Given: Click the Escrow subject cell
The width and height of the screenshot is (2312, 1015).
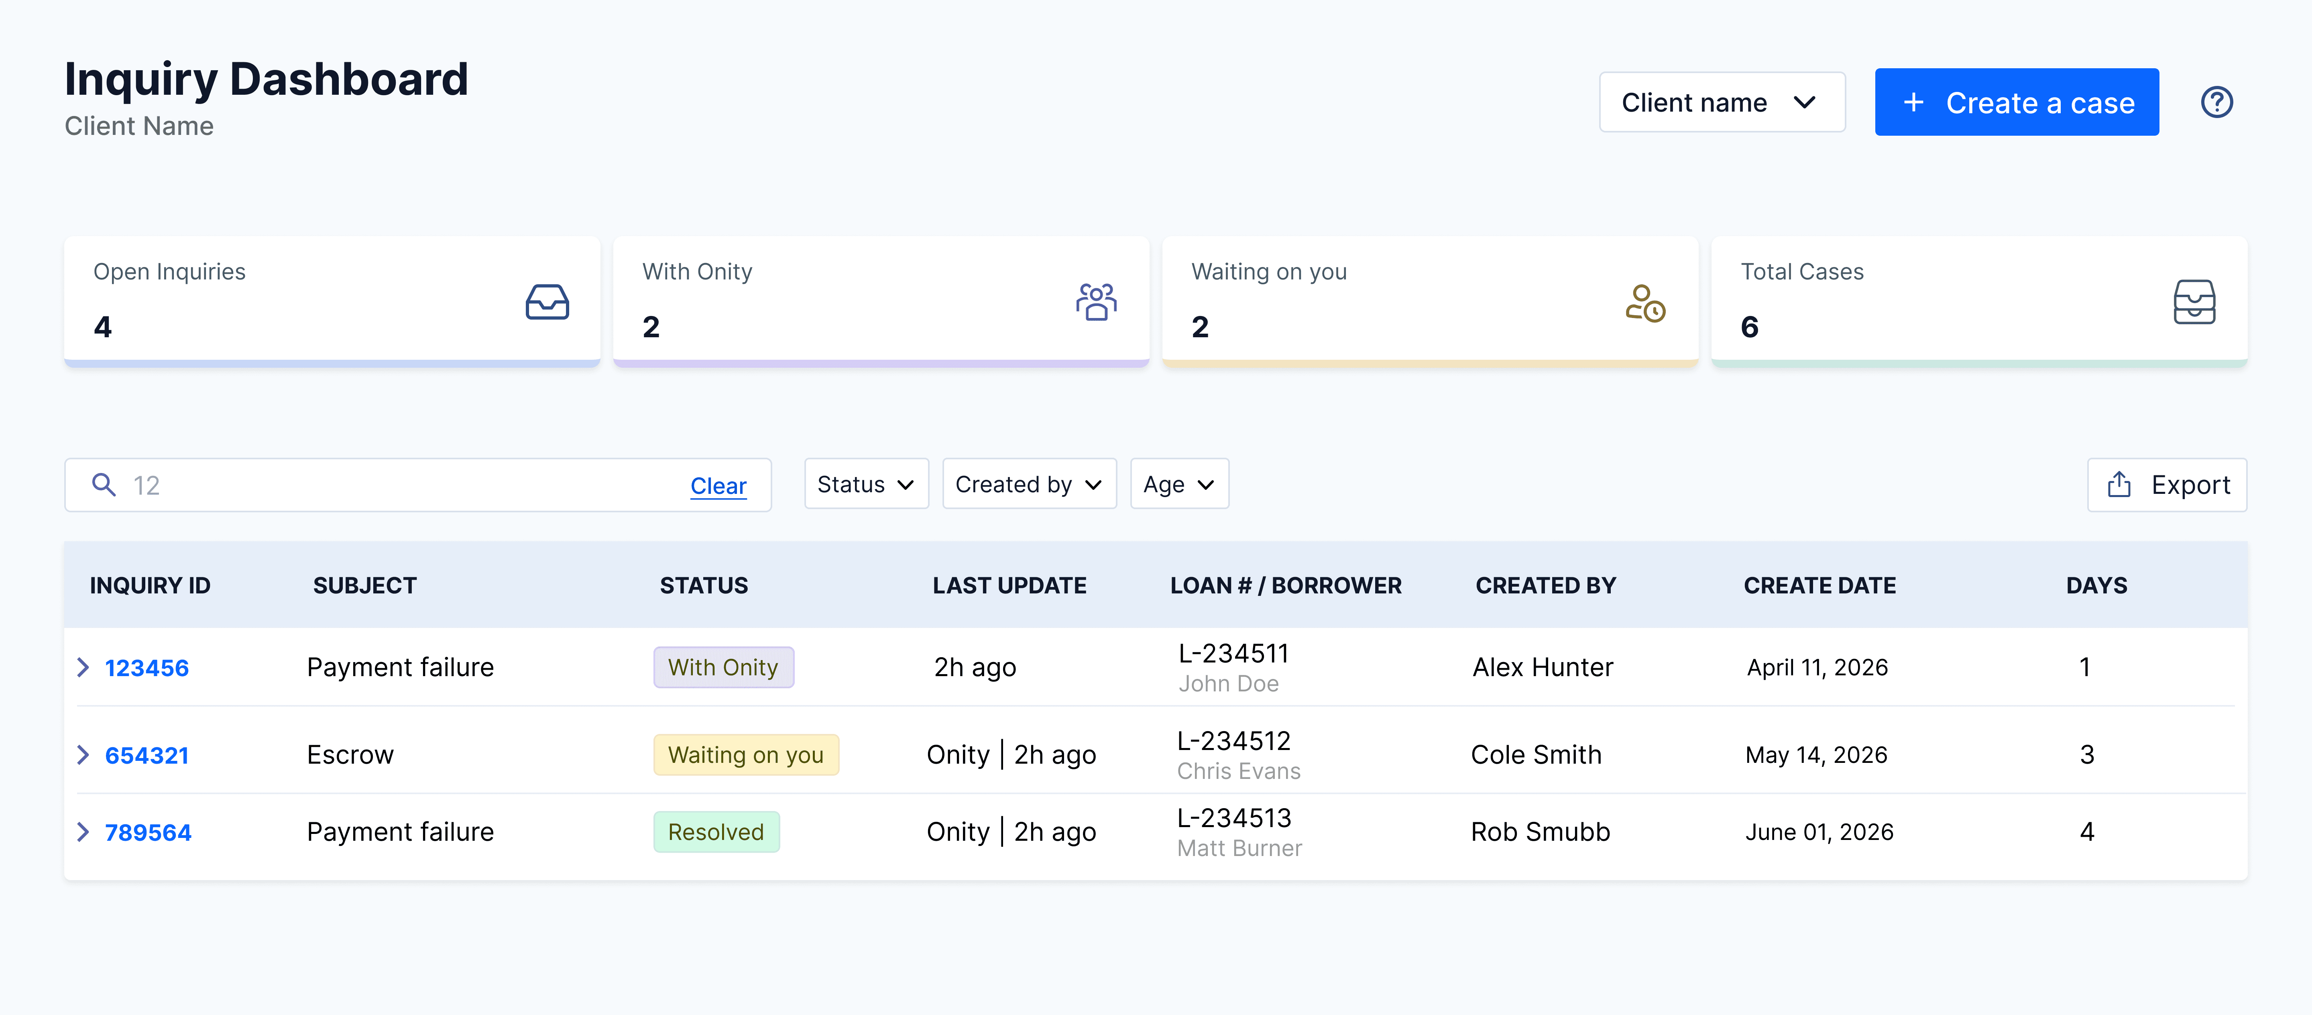Looking at the screenshot, I should [x=350, y=755].
